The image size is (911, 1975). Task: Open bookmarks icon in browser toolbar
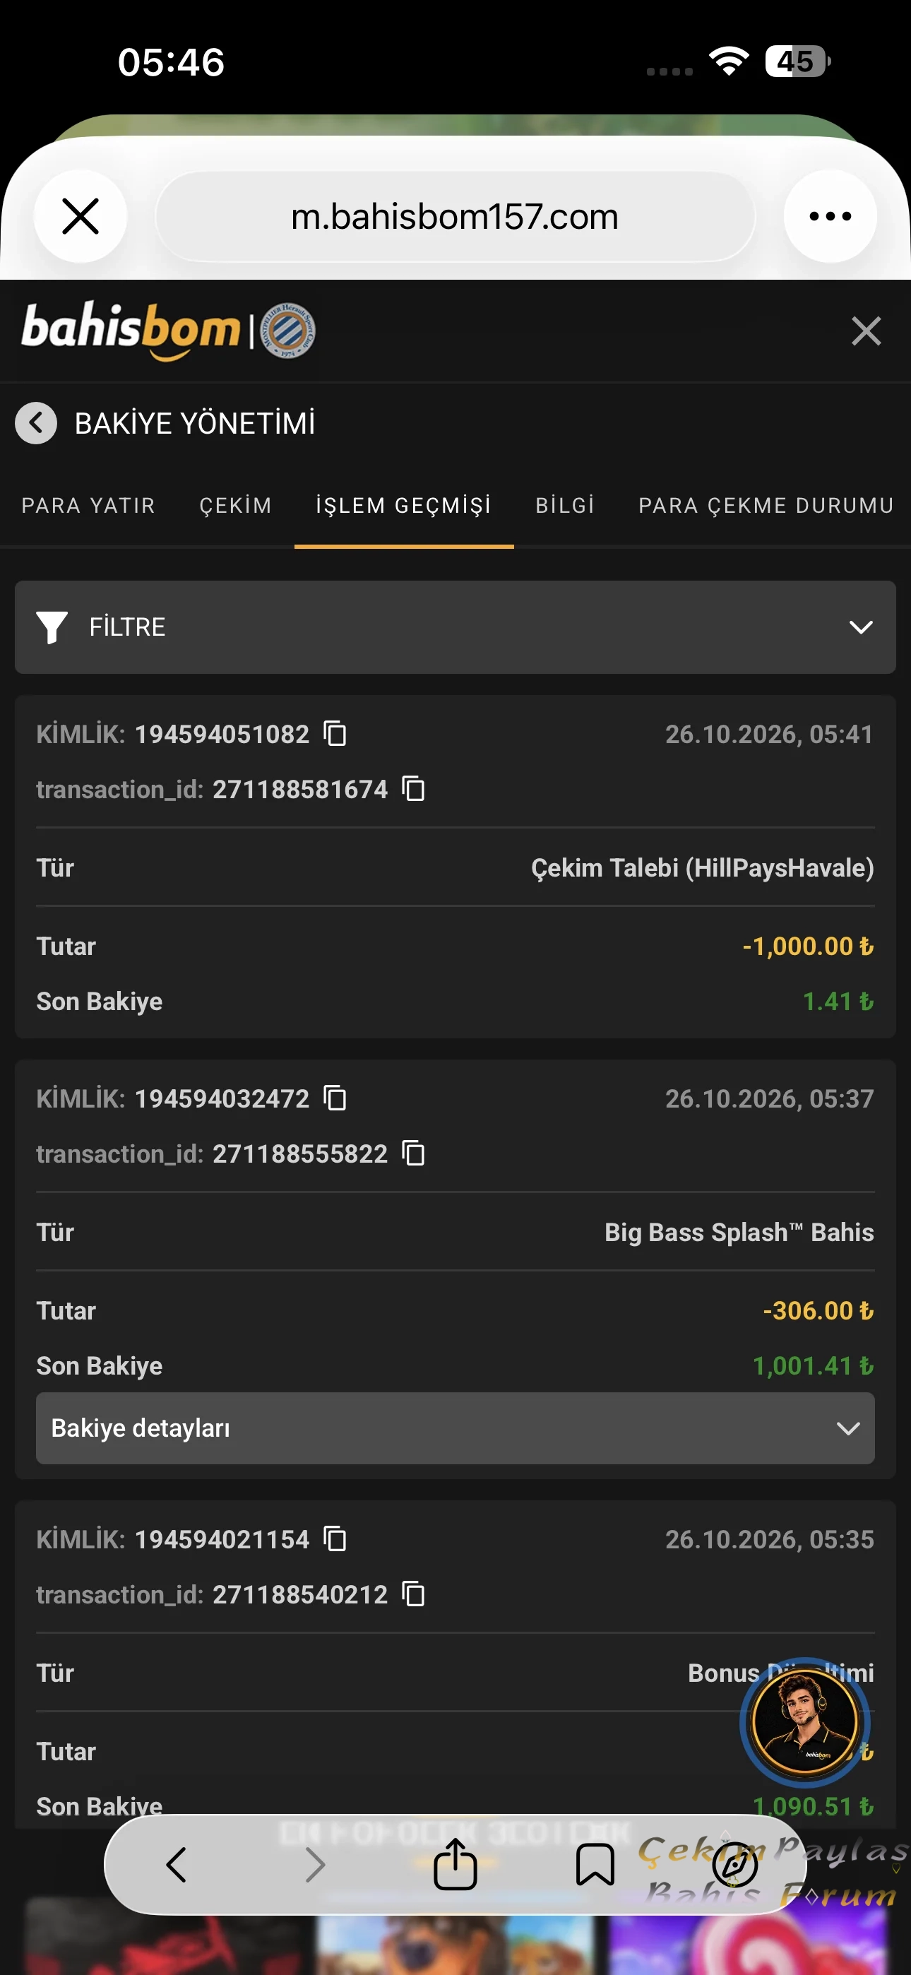[x=595, y=1865]
